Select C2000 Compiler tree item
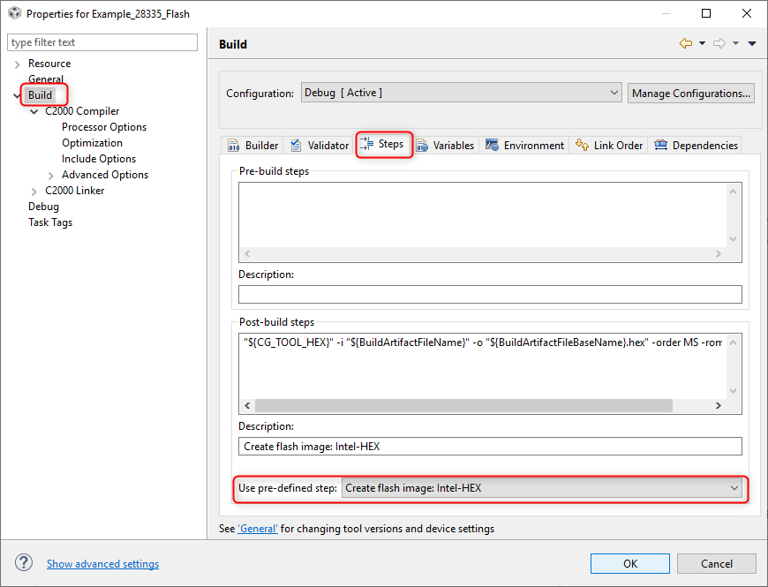 tap(82, 111)
